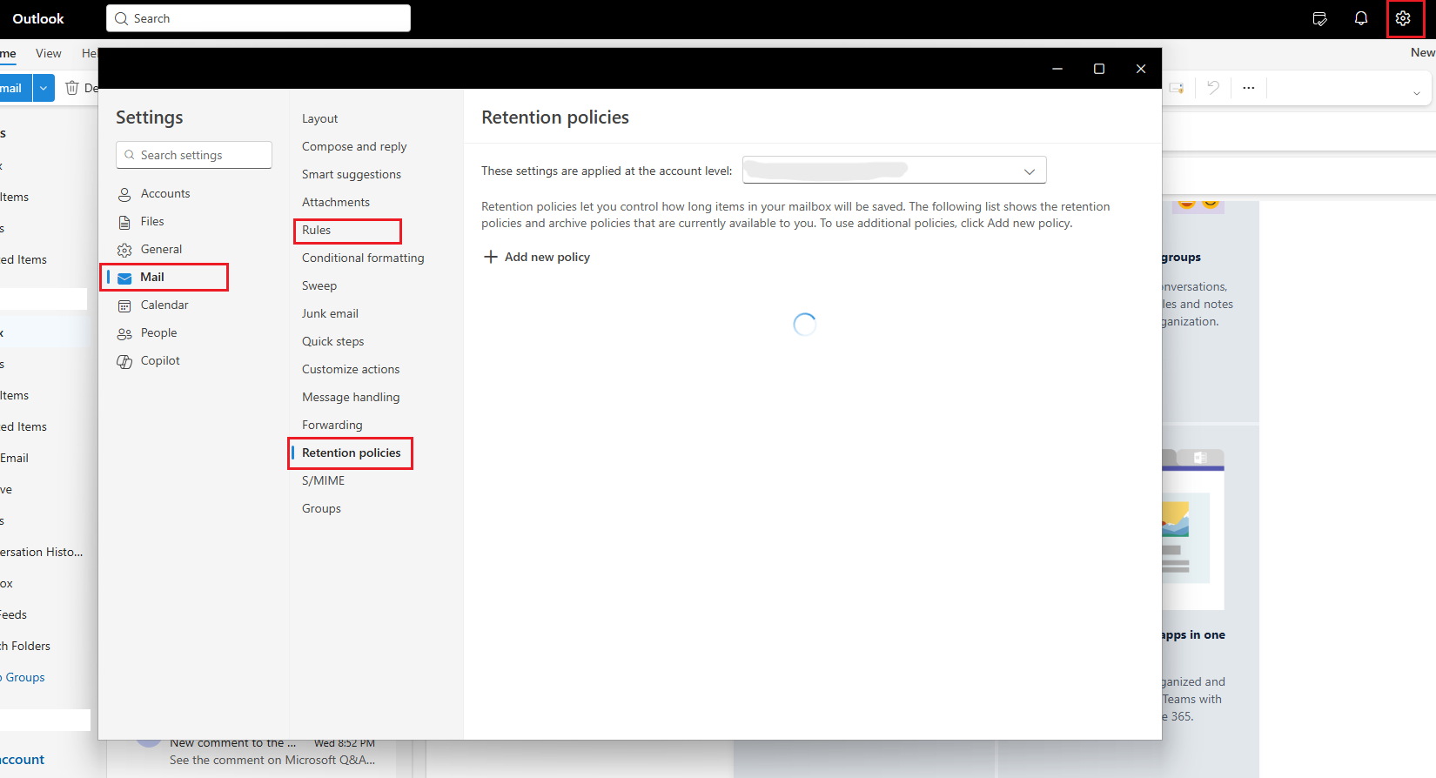The width and height of the screenshot is (1436, 778).
Task: Select the Mail settings category
Action: [164, 277]
